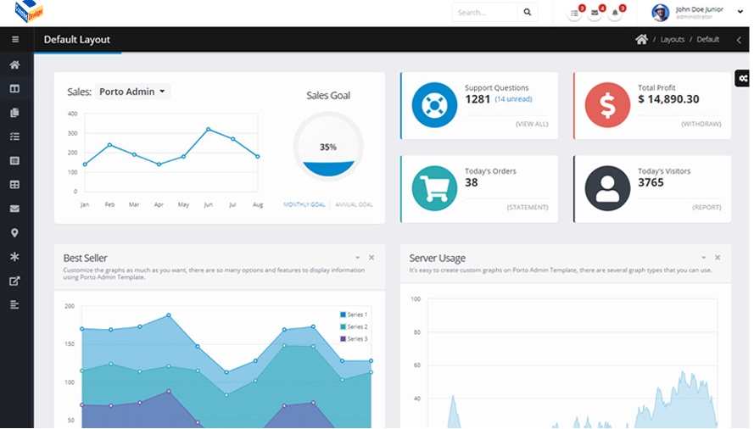Open the settings gears side tab
754x429 pixels.
[743, 79]
